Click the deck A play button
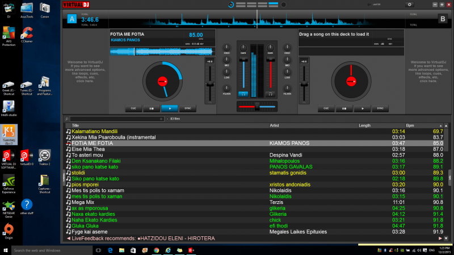 click(169, 108)
